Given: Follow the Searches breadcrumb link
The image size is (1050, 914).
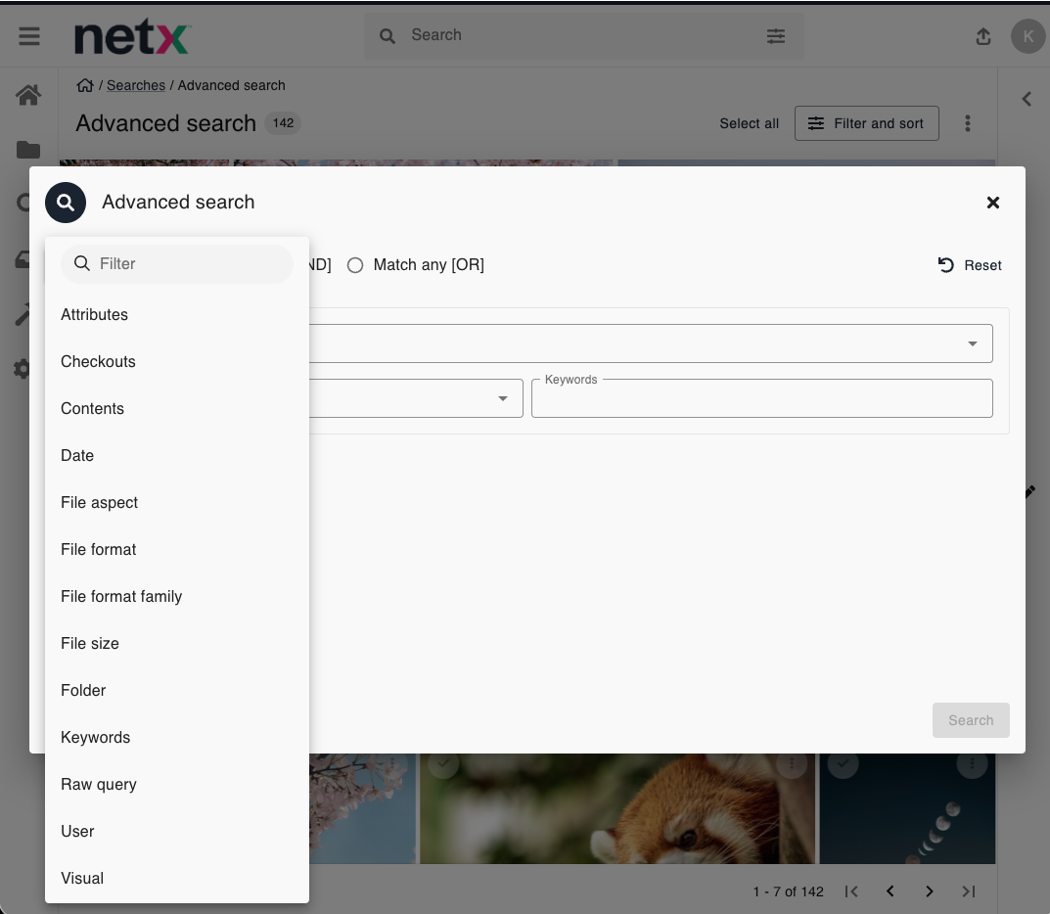Looking at the screenshot, I should tap(135, 85).
